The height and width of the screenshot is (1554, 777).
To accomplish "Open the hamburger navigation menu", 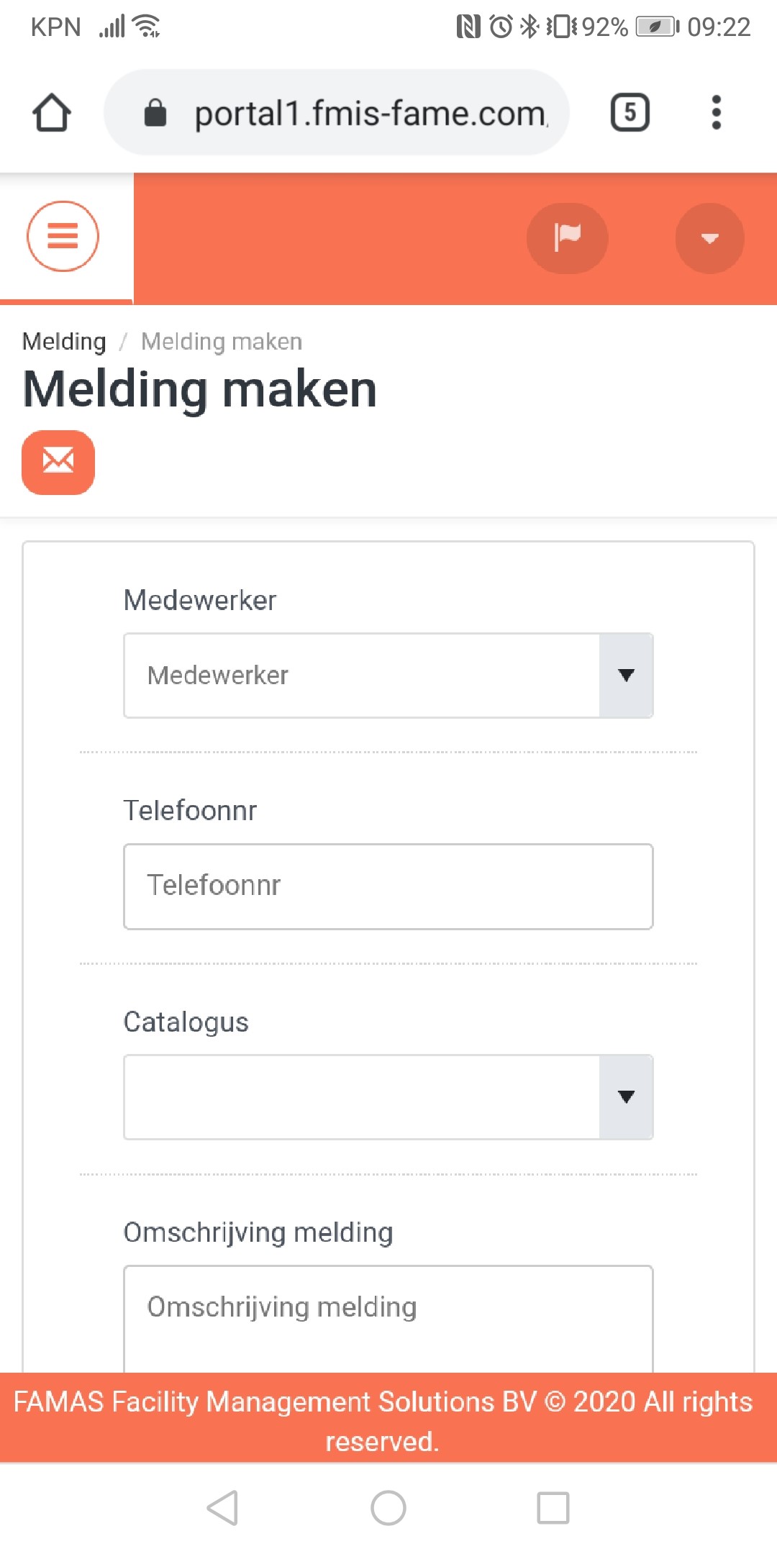I will coord(63,236).
